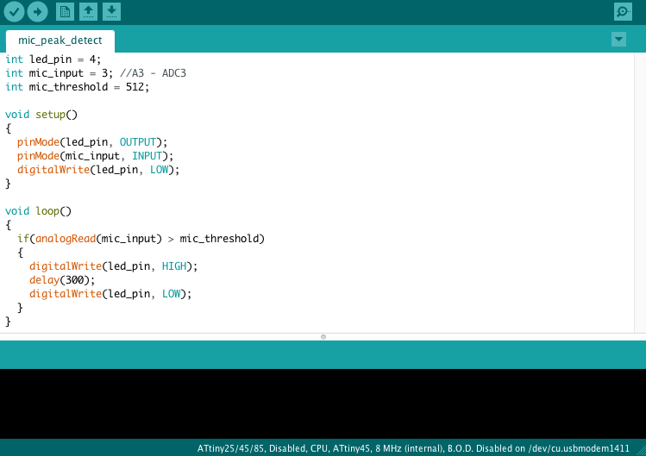Screen dimensions: 646x456
Task: Open the tab options dropdown arrow
Action: coord(618,40)
